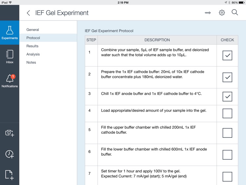The width and height of the screenshot is (246, 185).
Task: Check step 5 upper buffer chamber checkbox
Action: coord(227,133)
